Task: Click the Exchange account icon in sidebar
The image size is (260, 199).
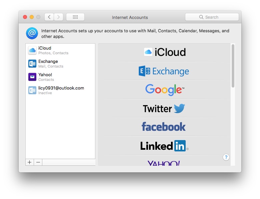Action: (32, 64)
